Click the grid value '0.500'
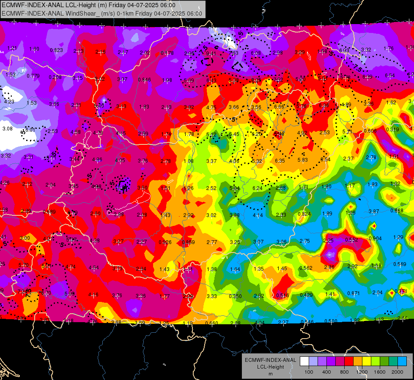Screen dimensions: 414x380 331,321
